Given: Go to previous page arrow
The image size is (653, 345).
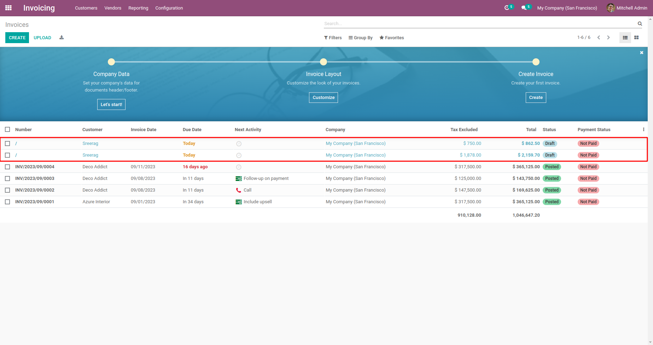Looking at the screenshot, I should coord(599,37).
